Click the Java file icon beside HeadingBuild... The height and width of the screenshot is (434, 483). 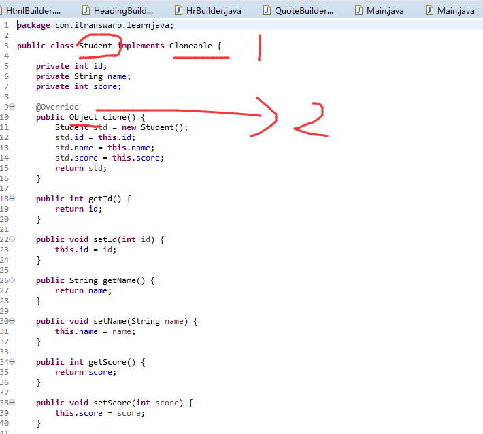(x=86, y=10)
